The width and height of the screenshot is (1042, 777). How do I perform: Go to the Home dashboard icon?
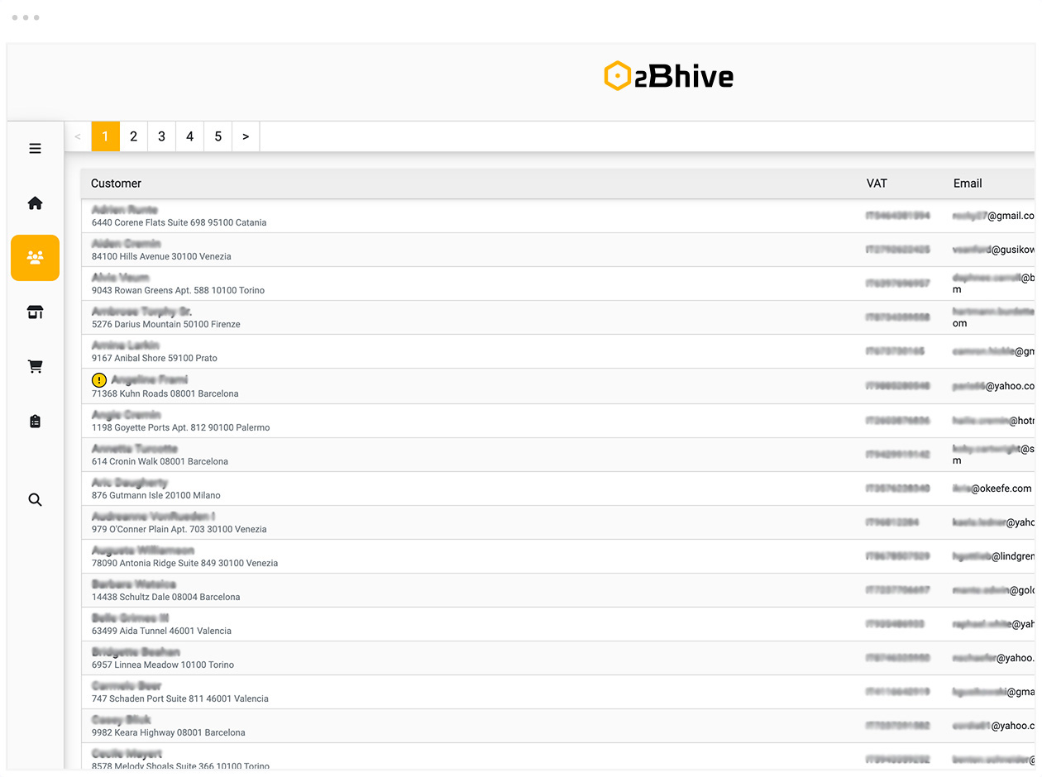click(x=35, y=203)
